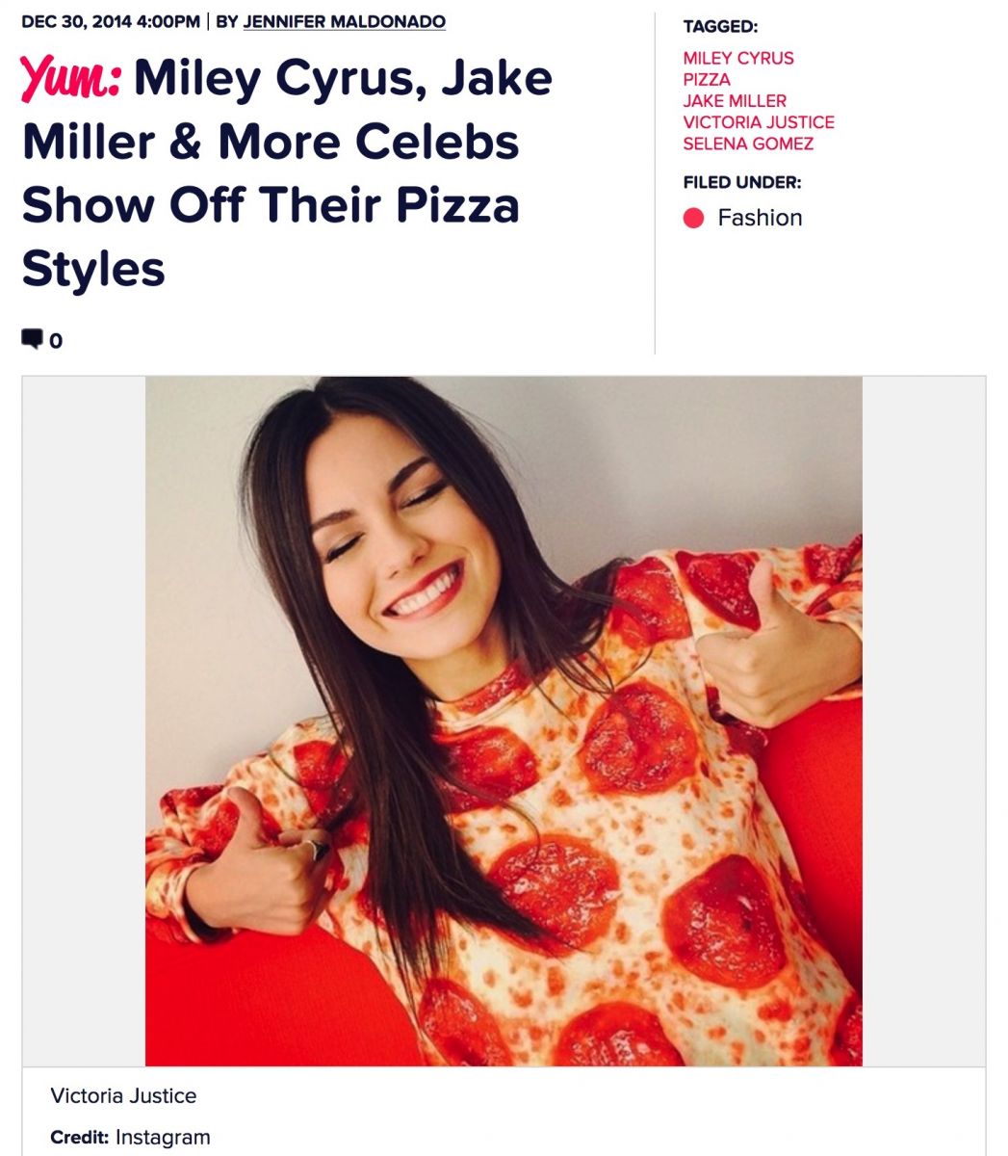Click the FILED UNDER heading
1008x1156 pixels.
point(741,182)
